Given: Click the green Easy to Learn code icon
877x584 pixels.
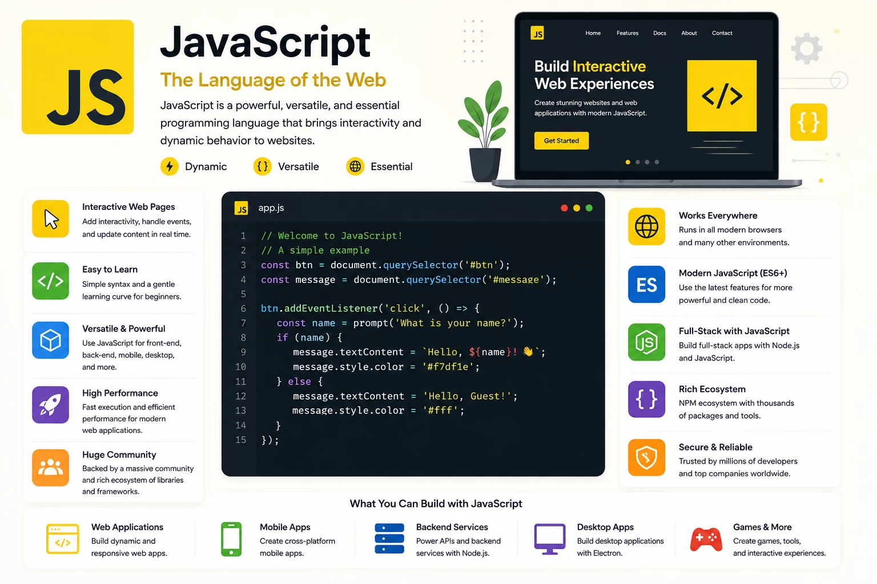Looking at the screenshot, I should click(x=51, y=281).
